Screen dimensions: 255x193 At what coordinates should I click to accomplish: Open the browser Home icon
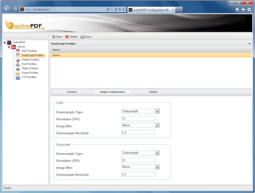[x=237, y=10]
